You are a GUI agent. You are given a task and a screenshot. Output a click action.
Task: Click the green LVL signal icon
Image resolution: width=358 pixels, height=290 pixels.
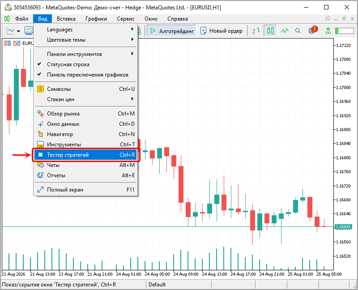click(x=328, y=30)
